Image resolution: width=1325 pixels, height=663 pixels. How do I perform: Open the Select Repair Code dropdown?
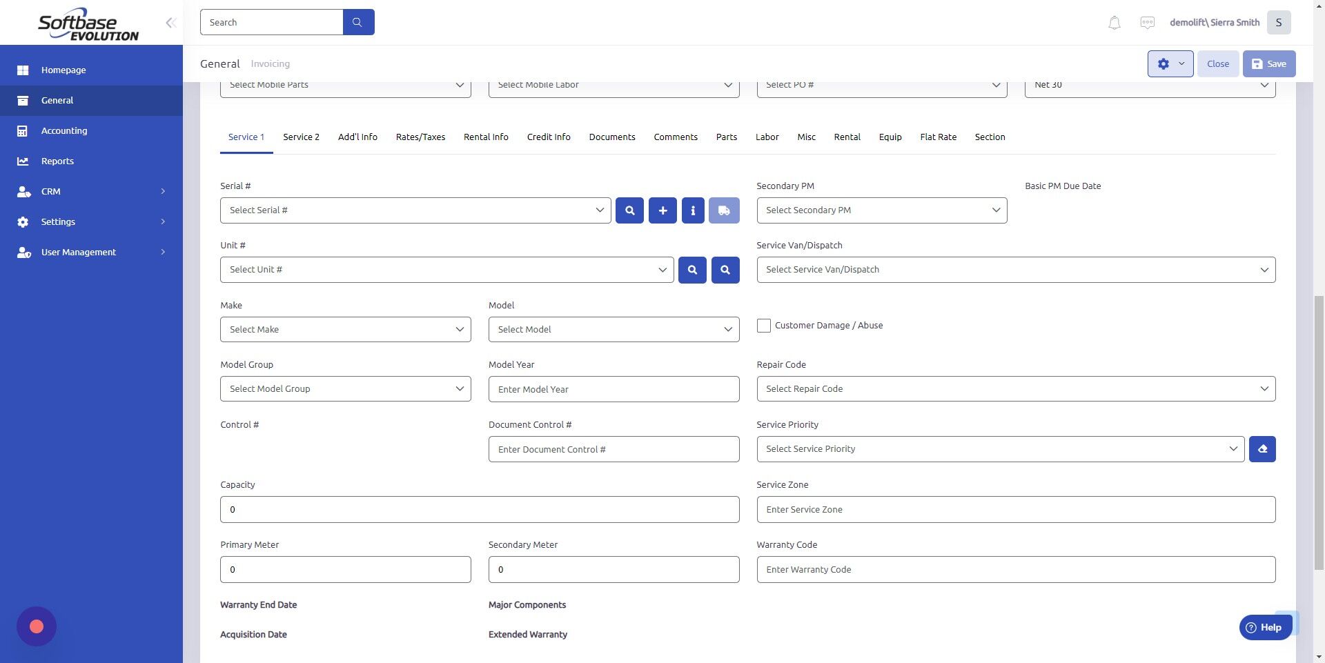point(1015,388)
